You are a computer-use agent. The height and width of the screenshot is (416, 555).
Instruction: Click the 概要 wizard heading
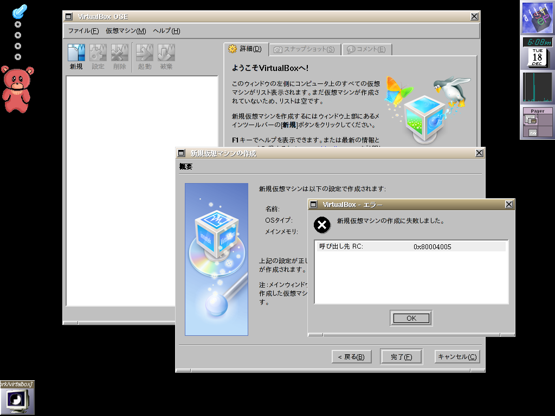(185, 167)
